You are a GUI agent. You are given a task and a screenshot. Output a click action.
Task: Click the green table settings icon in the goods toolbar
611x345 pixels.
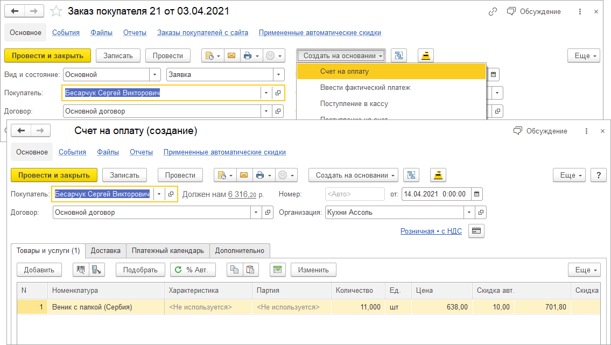(277, 270)
